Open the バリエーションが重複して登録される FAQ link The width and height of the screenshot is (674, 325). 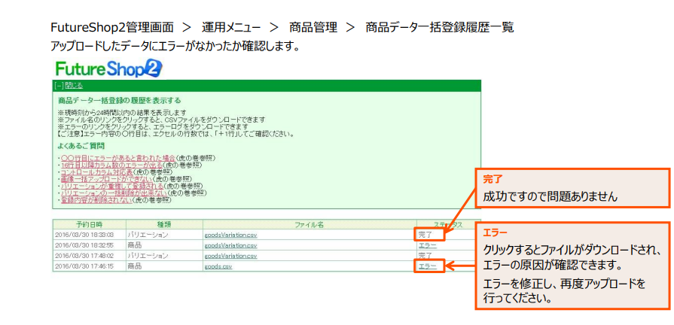pos(113,186)
